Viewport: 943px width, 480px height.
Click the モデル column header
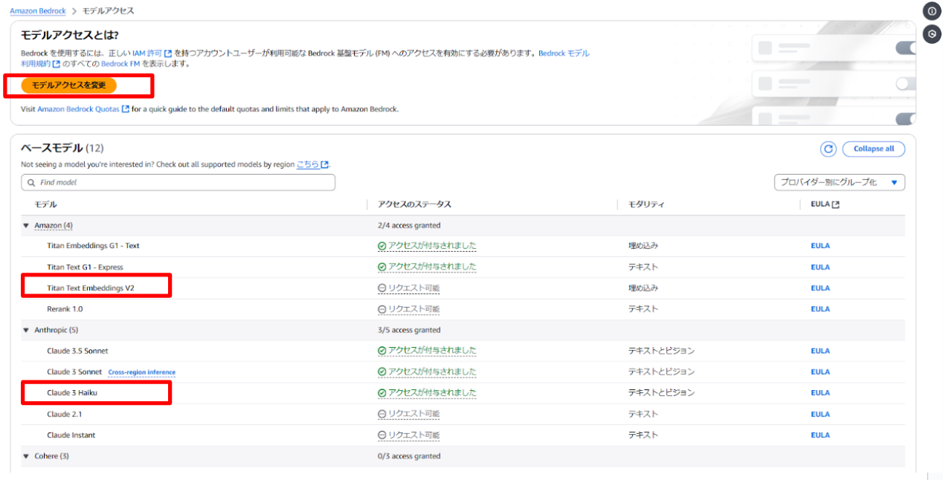click(45, 204)
